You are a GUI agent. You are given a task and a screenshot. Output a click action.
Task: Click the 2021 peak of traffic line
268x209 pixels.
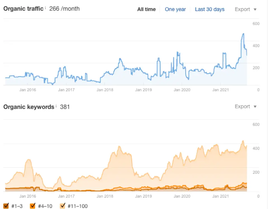click(243, 34)
